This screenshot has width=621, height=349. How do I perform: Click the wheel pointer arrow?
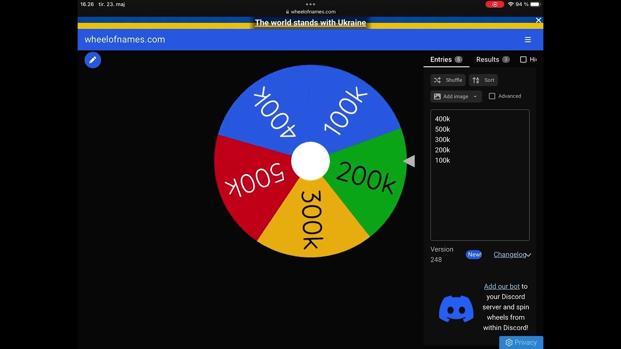[409, 161]
